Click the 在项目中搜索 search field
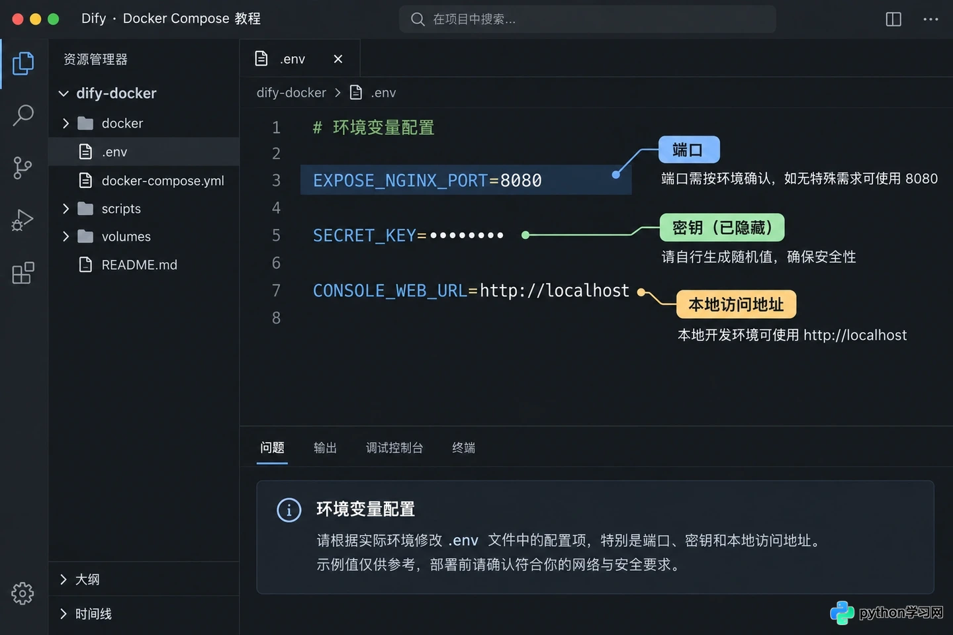The height and width of the screenshot is (635, 953). point(588,19)
